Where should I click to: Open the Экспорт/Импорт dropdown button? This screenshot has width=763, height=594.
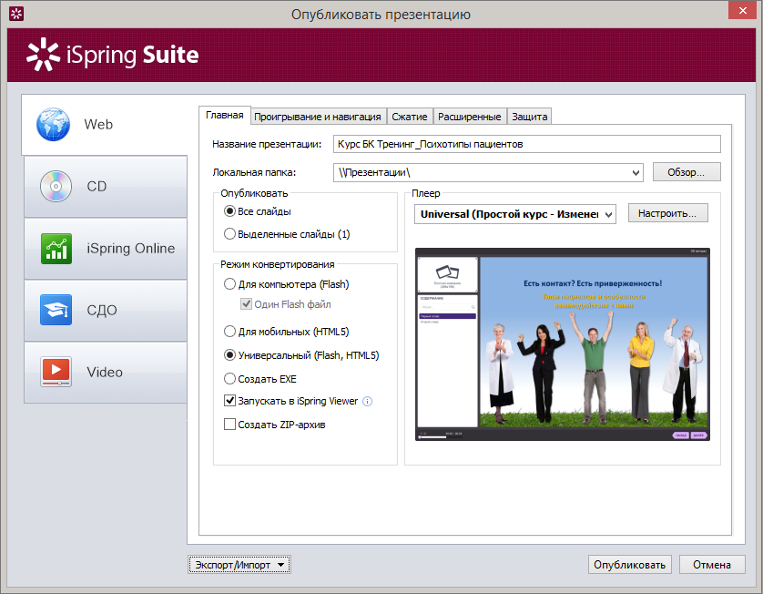pos(239,565)
